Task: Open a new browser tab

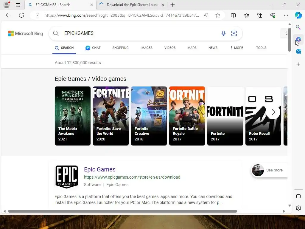Action: pyautogui.click(x=172, y=5)
